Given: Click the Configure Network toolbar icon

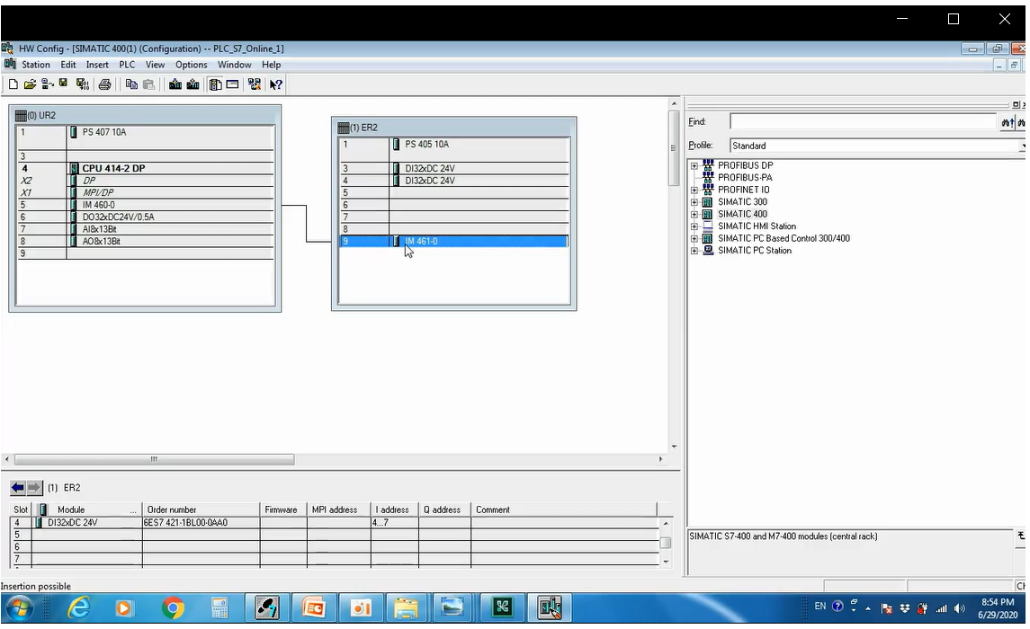Looking at the screenshot, I should [x=255, y=84].
